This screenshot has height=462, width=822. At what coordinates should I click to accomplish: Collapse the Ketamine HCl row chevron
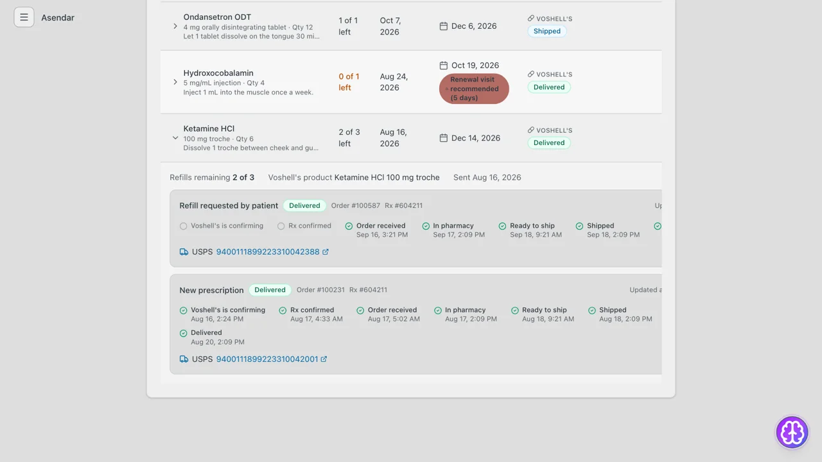click(x=175, y=138)
